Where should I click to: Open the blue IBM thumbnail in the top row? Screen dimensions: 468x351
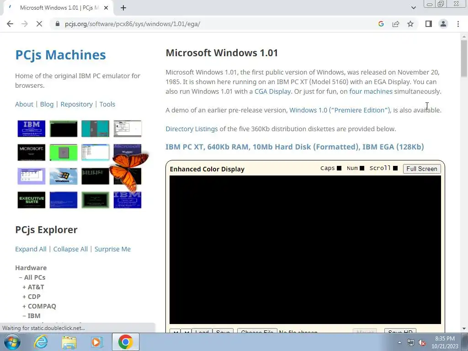point(32,128)
